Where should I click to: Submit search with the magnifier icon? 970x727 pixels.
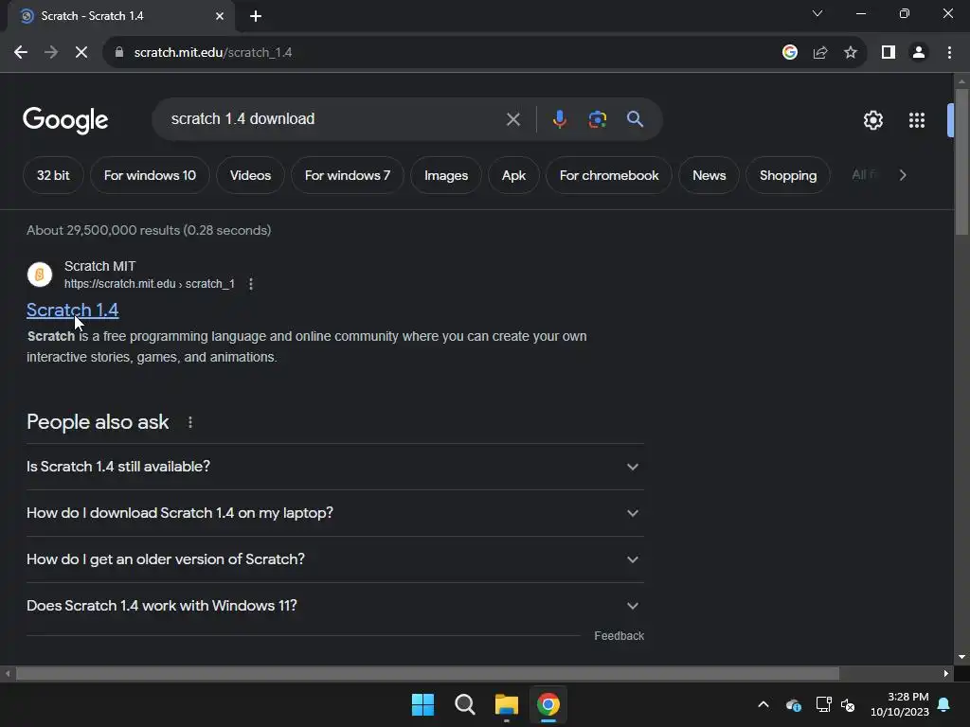pyautogui.click(x=635, y=118)
